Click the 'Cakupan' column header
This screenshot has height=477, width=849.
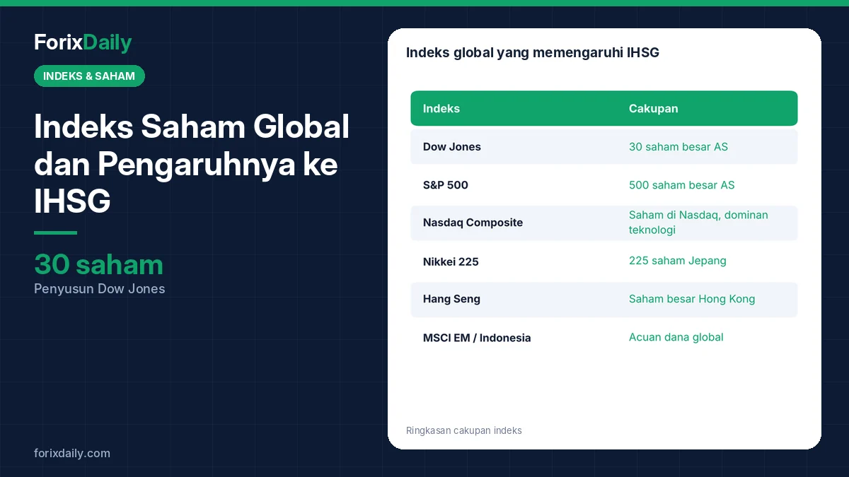point(653,109)
